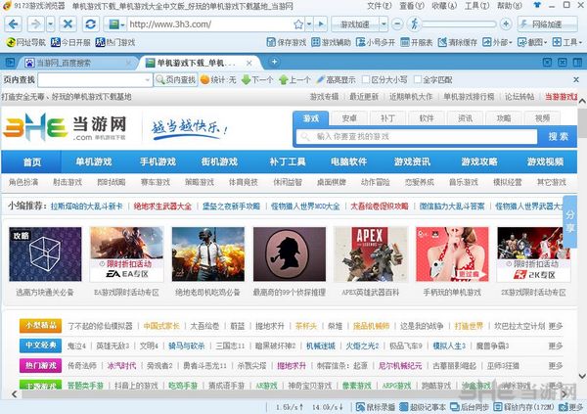Click 更多 on the 中文经典 row
Image resolution: width=587 pixels, height=414 pixels.
pyautogui.click(x=555, y=345)
